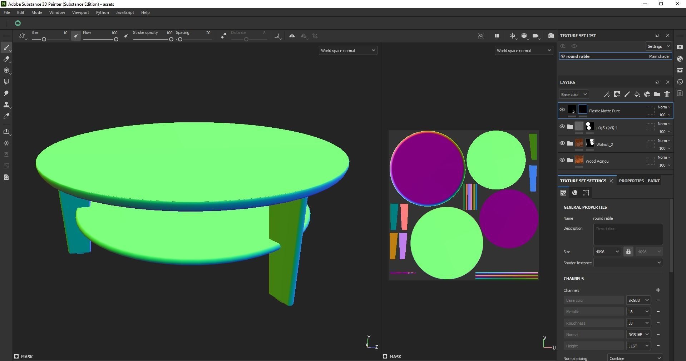Pick a color with the Color Picker tool
The image size is (686, 361).
point(6,116)
